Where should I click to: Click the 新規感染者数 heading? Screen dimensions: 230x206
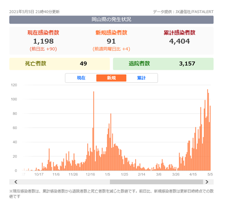tap(111, 33)
